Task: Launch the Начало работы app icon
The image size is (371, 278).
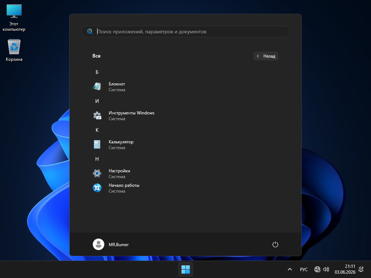Action: 97,188
